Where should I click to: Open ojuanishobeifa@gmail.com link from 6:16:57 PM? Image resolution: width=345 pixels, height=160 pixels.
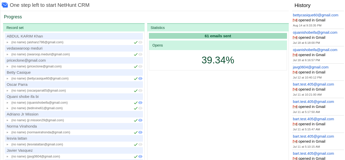(315, 50)
